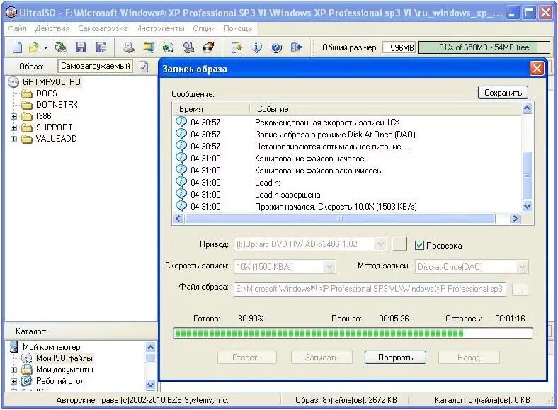Click scroll-up arrow of message list
The height and width of the screenshot is (410, 558).
527,108
